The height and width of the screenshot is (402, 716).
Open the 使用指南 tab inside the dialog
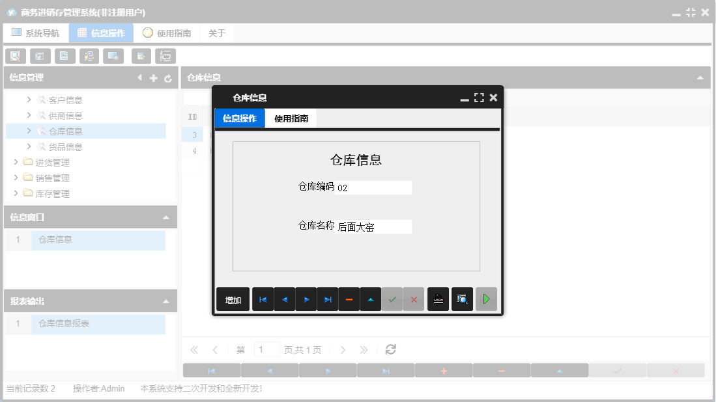pyautogui.click(x=291, y=119)
